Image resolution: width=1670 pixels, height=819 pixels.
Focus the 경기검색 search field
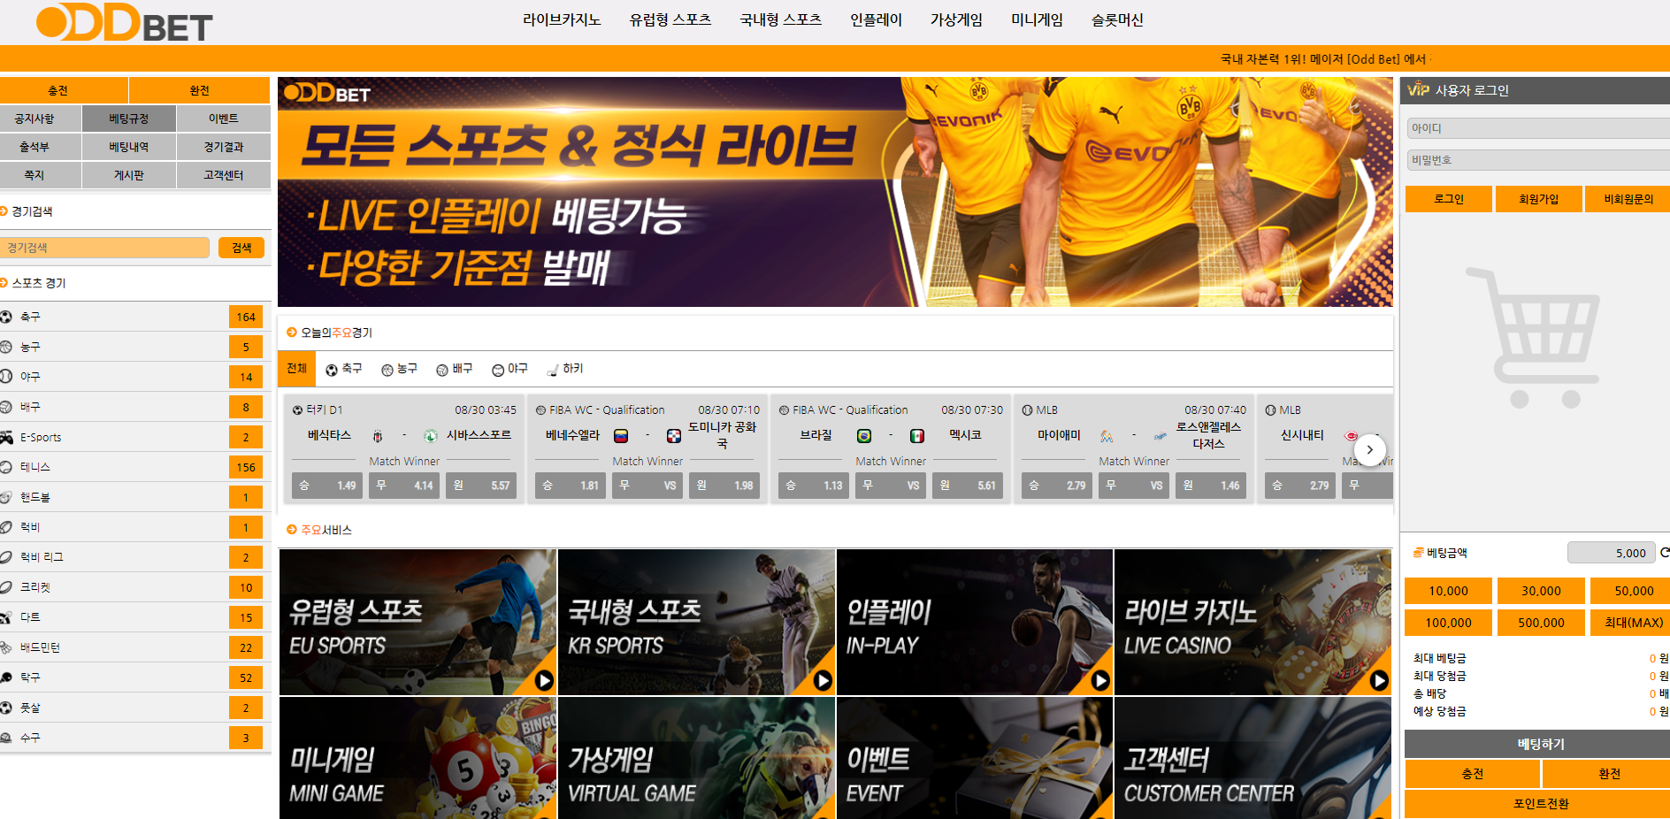click(x=105, y=248)
